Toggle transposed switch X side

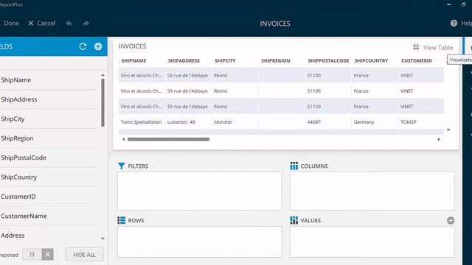[47, 255]
